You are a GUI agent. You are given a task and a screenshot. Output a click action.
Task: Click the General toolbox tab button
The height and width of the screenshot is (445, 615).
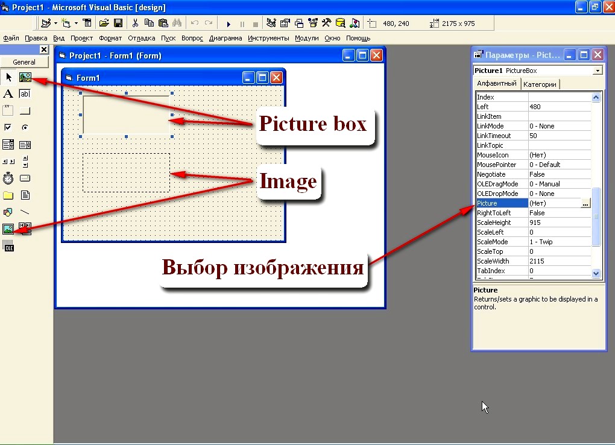[24, 62]
